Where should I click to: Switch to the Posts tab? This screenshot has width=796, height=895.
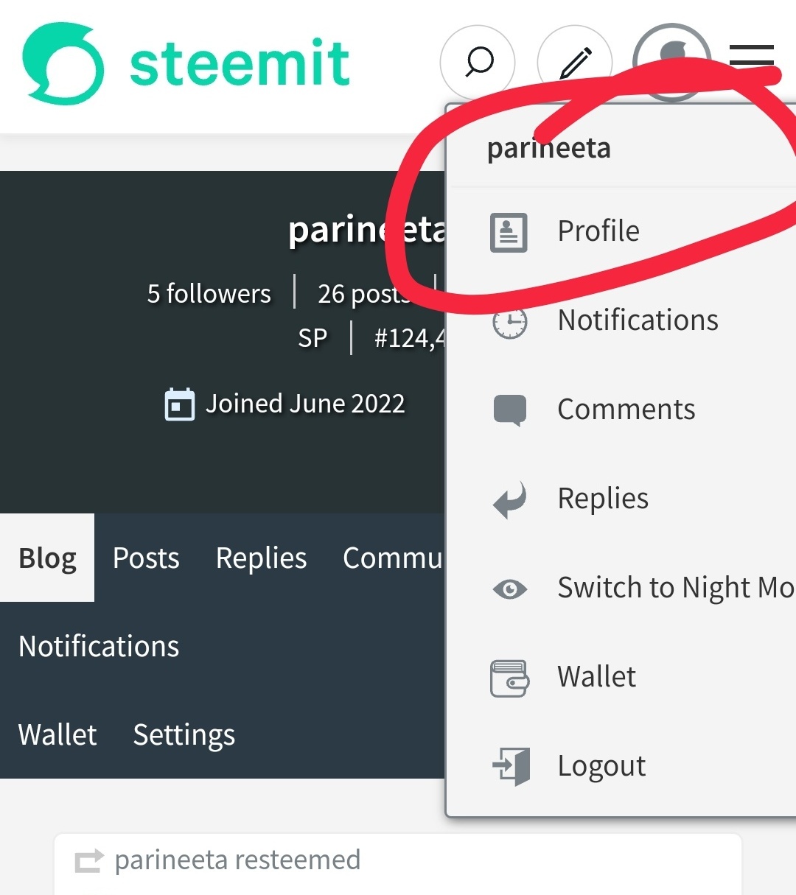146,558
